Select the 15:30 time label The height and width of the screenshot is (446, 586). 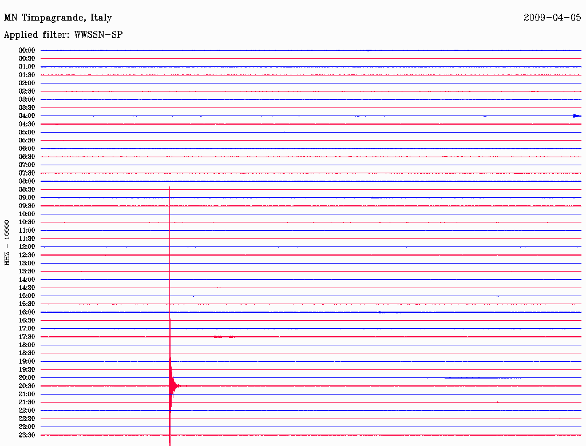[x=27, y=304]
